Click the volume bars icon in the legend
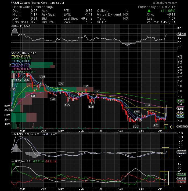Image resolution: width=188 pixels, height=191 pixels. (13, 72)
